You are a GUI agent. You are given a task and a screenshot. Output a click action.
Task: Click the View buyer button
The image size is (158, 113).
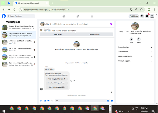58,34
